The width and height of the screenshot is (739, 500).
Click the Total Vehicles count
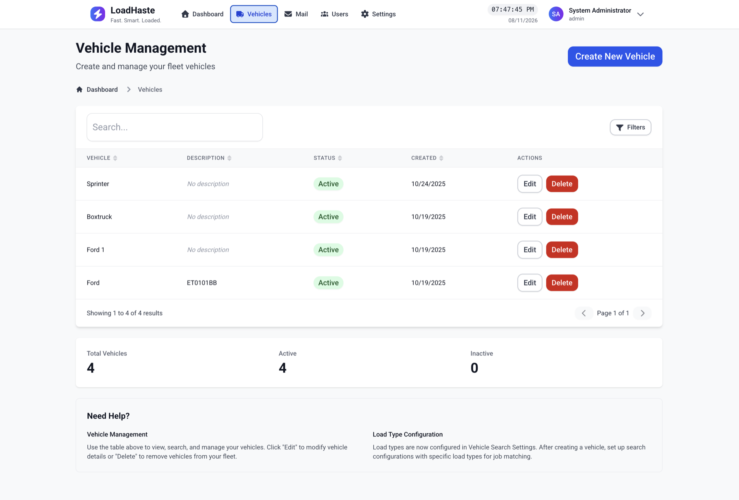[90, 368]
